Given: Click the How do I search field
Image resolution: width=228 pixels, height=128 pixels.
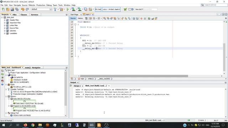Looking at the screenshot, I should pyautogui.click(x=150, y=9).
